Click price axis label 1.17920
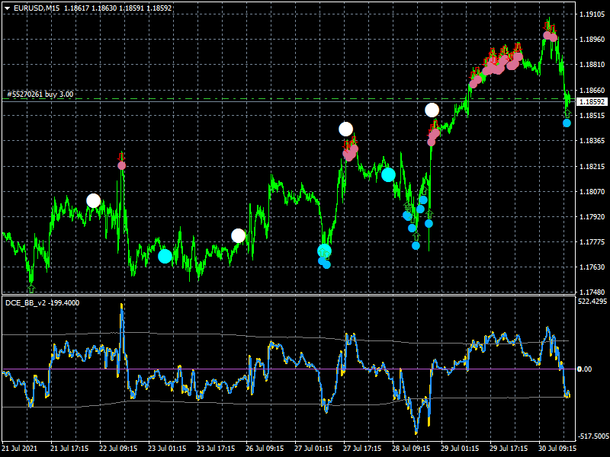Screen dimensions: 610x457 click(x=592, y=216)
